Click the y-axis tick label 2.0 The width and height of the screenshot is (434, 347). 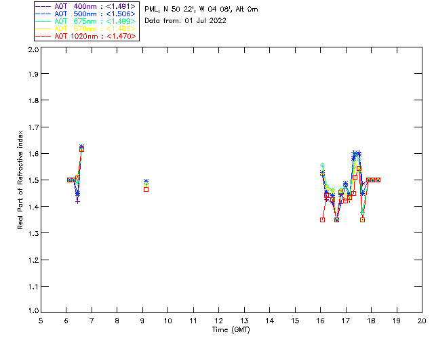pos(33,51)
